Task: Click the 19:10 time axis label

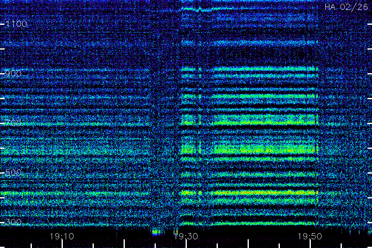Action: tap(62, 236)
